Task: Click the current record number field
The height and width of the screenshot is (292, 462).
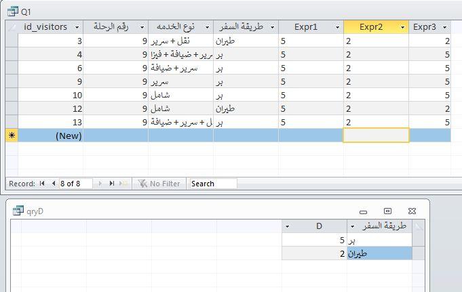Action: tap(76, 184)
